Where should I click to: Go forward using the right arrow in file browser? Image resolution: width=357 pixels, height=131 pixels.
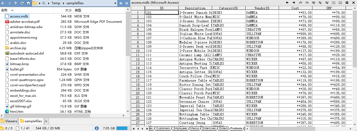tap(9, 3)
